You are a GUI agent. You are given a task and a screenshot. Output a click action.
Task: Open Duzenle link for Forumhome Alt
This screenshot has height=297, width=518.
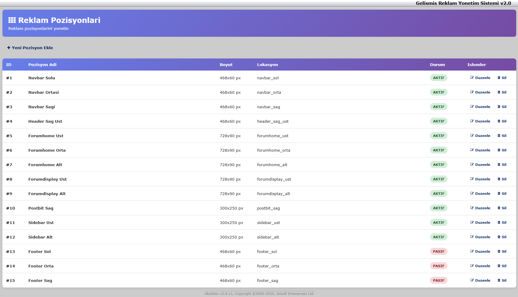(482, 165)
